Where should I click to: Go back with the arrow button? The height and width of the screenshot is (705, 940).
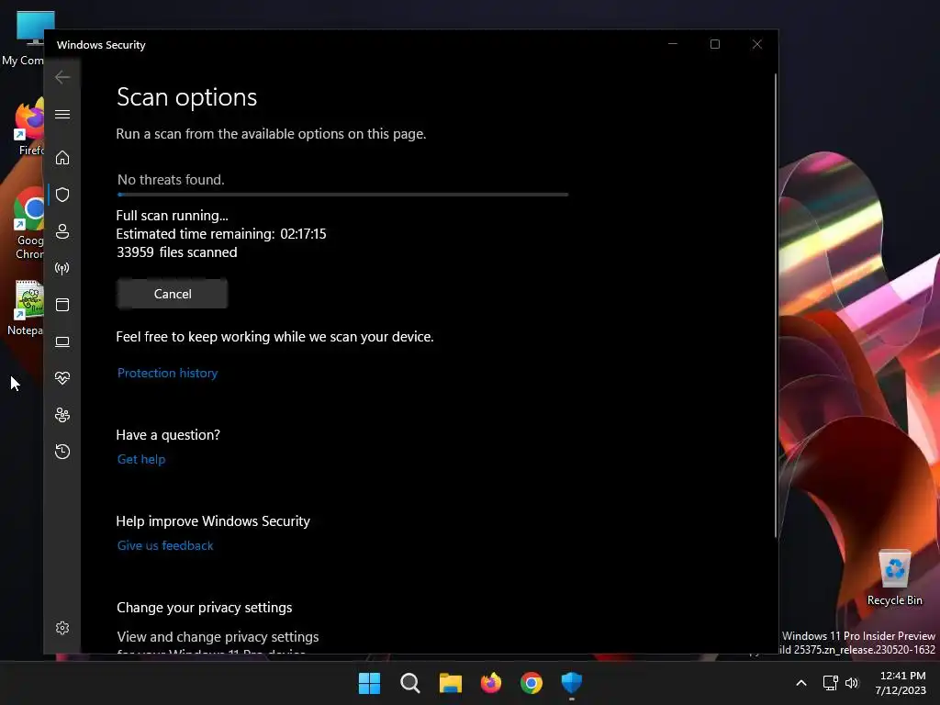(x=62, y=77)
